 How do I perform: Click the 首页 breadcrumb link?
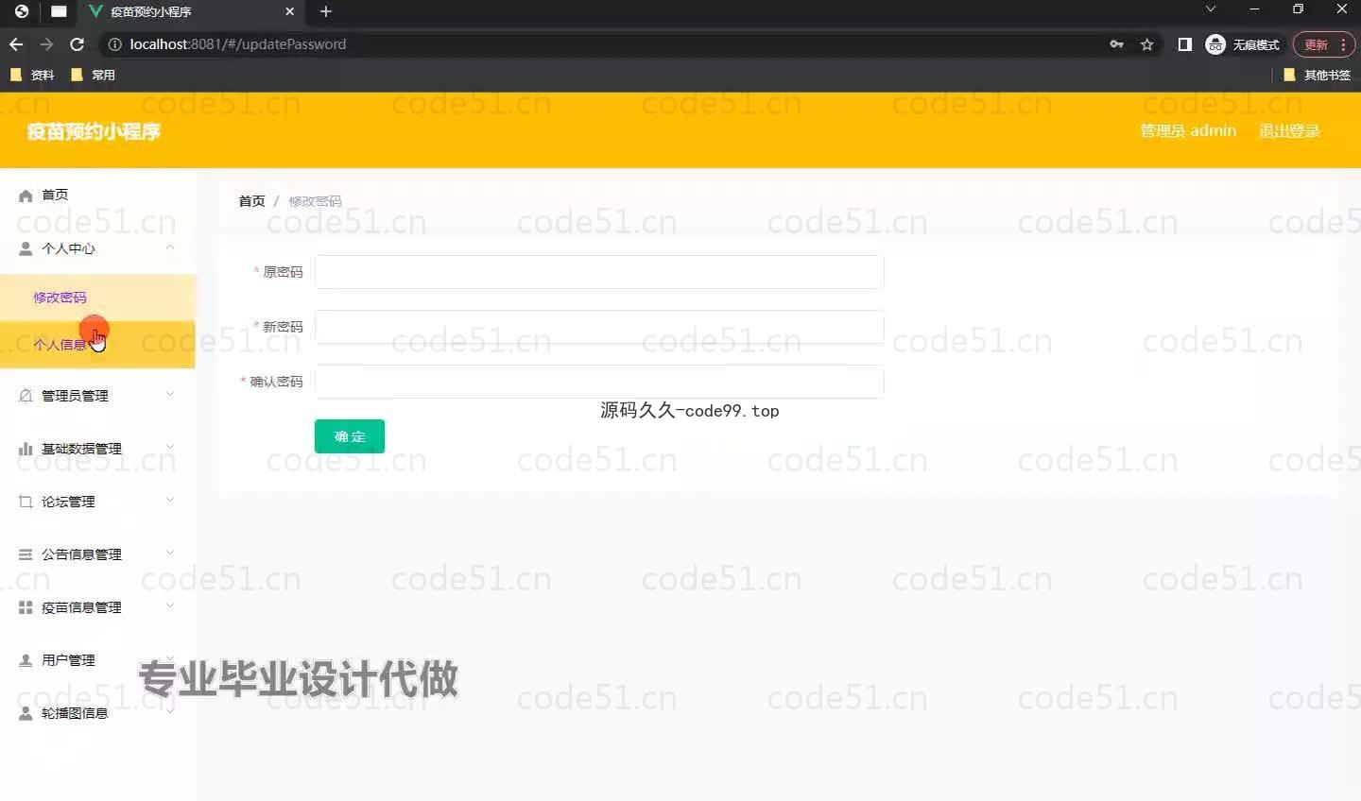click(x=251, y=201)
